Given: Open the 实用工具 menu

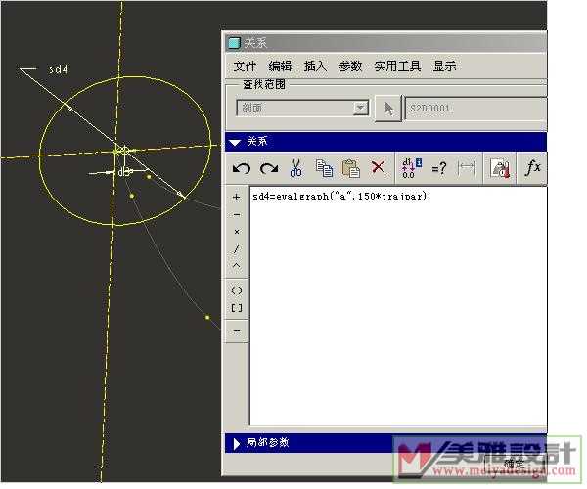Looking at the screenshot, I should tap(397, 67).
